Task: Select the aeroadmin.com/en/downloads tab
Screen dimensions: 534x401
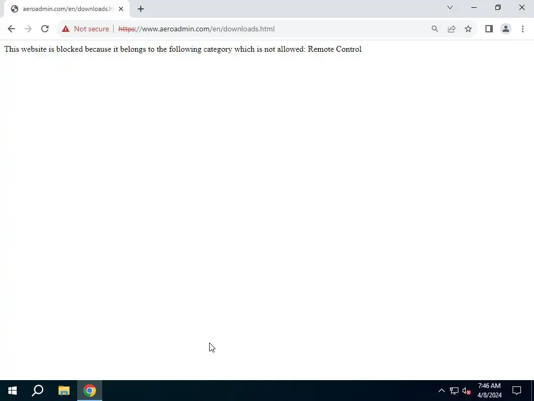Action: click(67, 9)
